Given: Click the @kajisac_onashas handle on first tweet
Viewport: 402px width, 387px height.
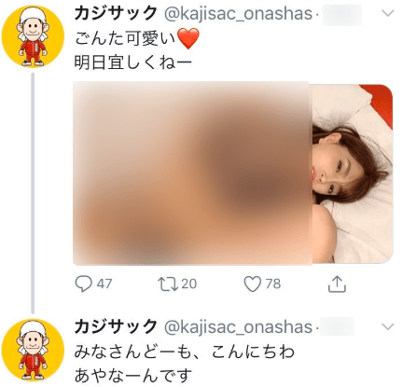Looking at the screenshot, I should (238, 14).
